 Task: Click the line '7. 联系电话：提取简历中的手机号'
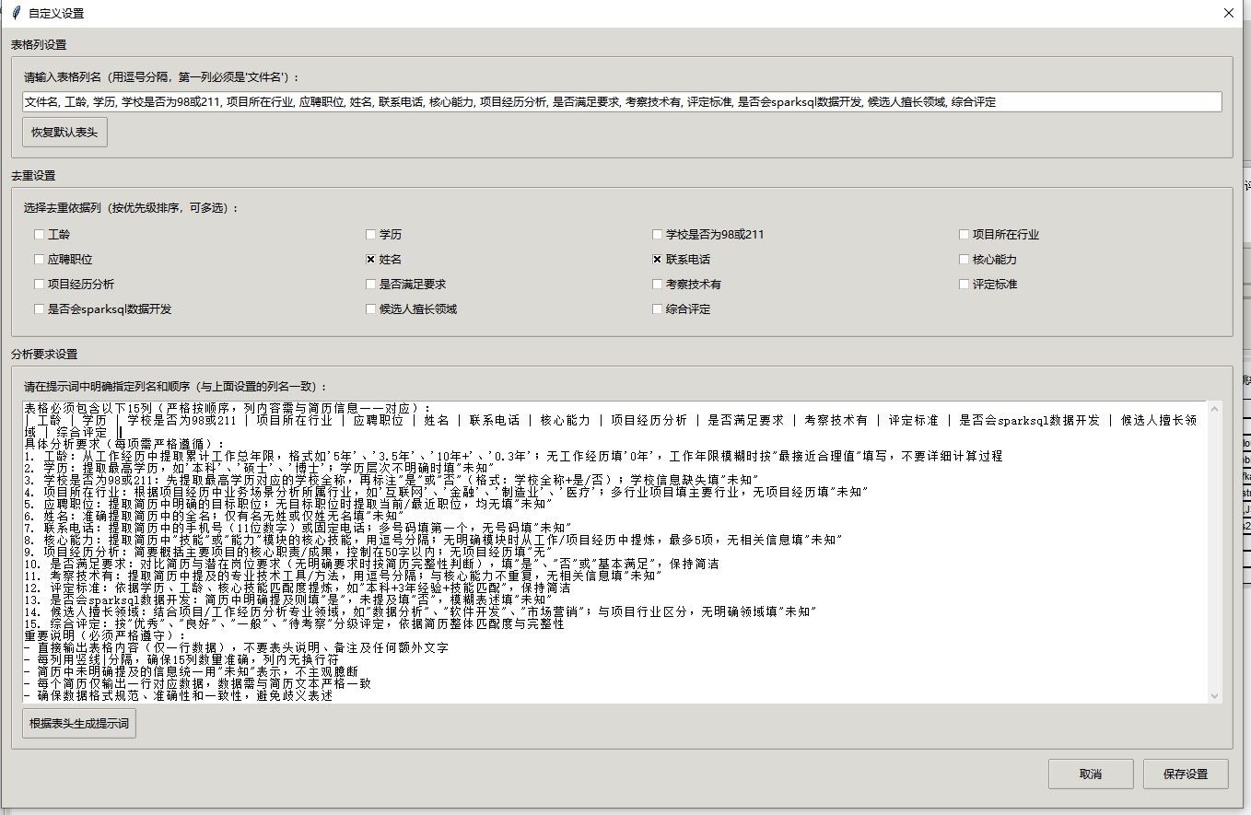[298, 528]
